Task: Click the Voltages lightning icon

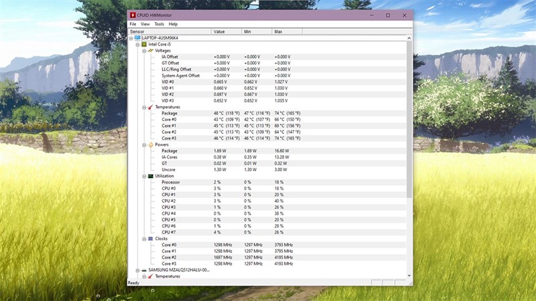Action: tap(151, 51)
